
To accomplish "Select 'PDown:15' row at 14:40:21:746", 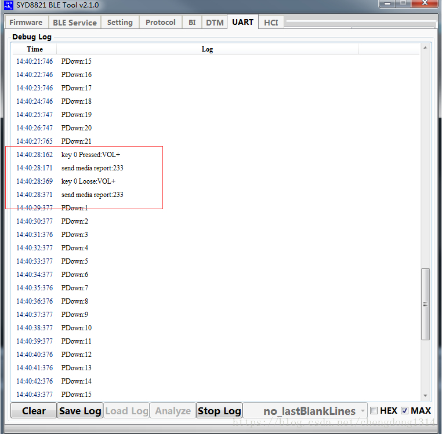I will pos(216,61).
